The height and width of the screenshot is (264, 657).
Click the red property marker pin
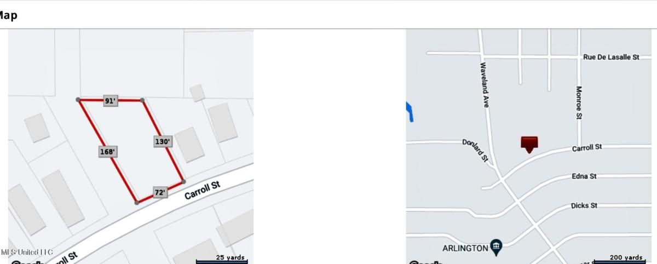tap(529, 144)
